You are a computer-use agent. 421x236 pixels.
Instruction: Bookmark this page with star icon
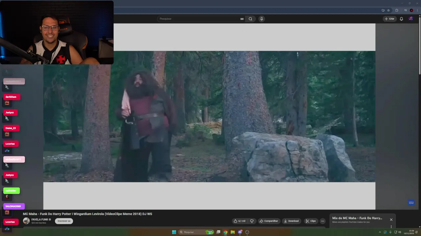coord(388,10)
